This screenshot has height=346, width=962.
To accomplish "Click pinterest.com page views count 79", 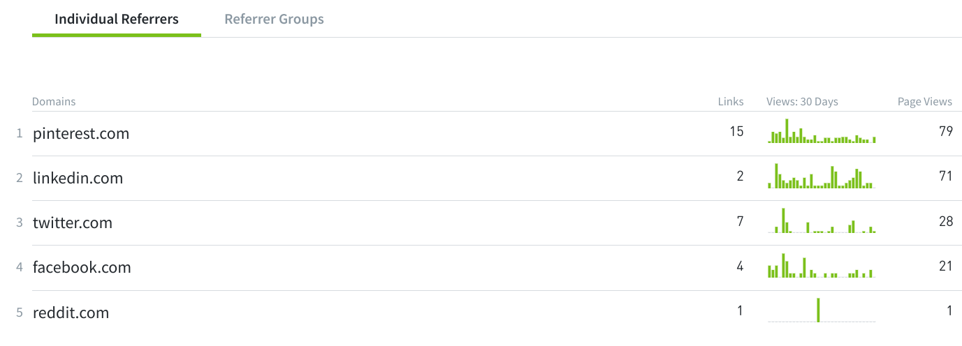I will (x=946, y=131).
